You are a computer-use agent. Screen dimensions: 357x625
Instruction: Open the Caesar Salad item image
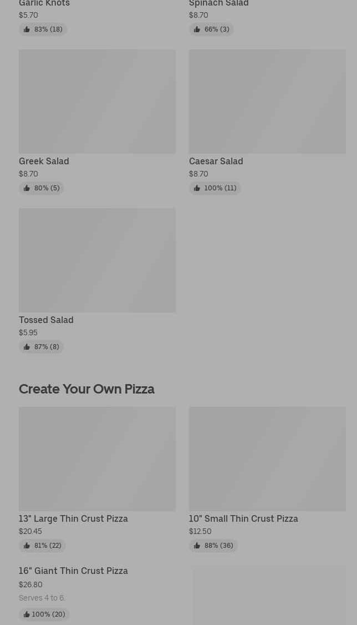coord(267,102)
